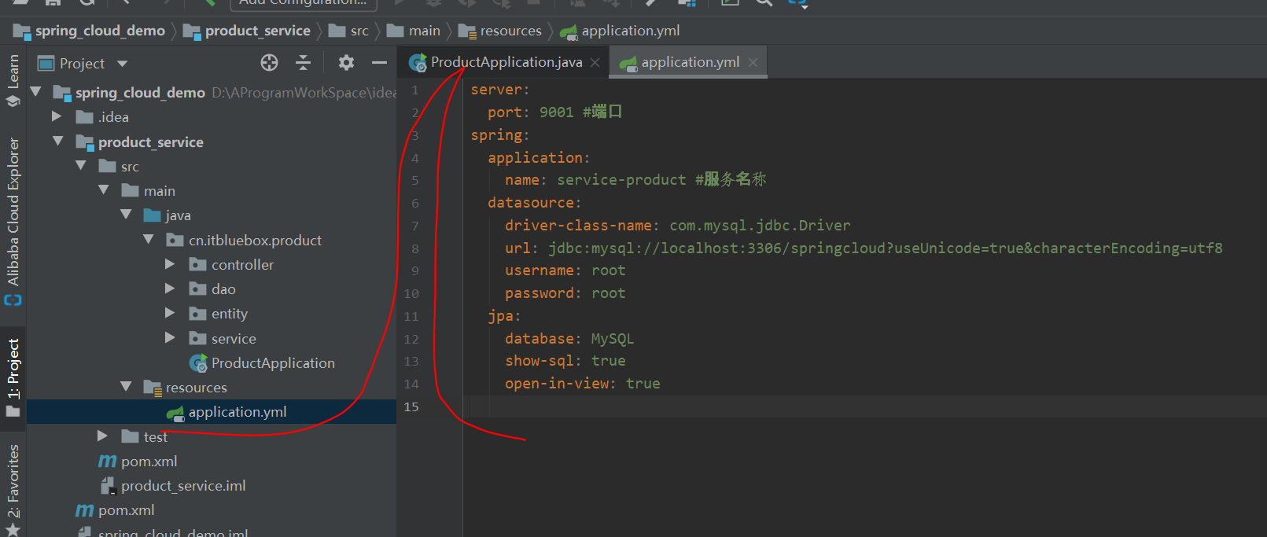Expand the service package arrow
Viewport: 1267px width, 537px height.
(x=170, y=338)
